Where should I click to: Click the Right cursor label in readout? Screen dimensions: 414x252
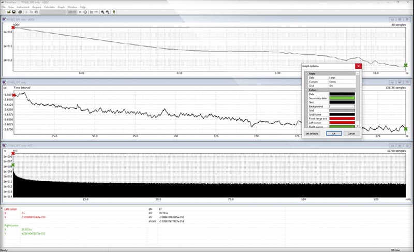[x=11, y=225]
